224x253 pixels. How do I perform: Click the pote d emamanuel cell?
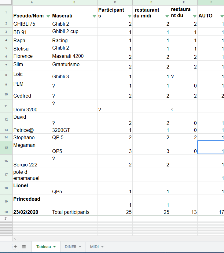[32, 175]
